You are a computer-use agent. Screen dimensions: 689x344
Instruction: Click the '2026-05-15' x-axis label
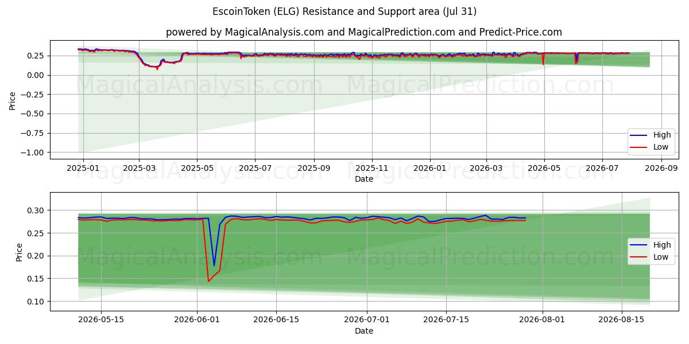point(101,320)
